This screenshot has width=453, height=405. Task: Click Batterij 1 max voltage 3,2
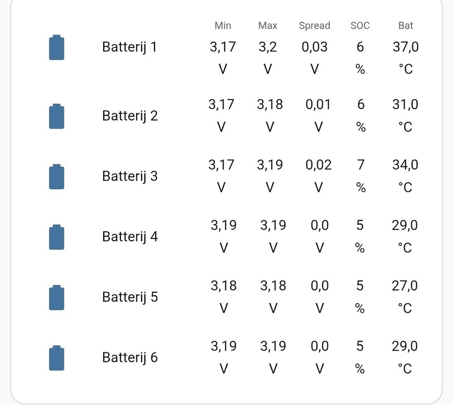point(268,47)
